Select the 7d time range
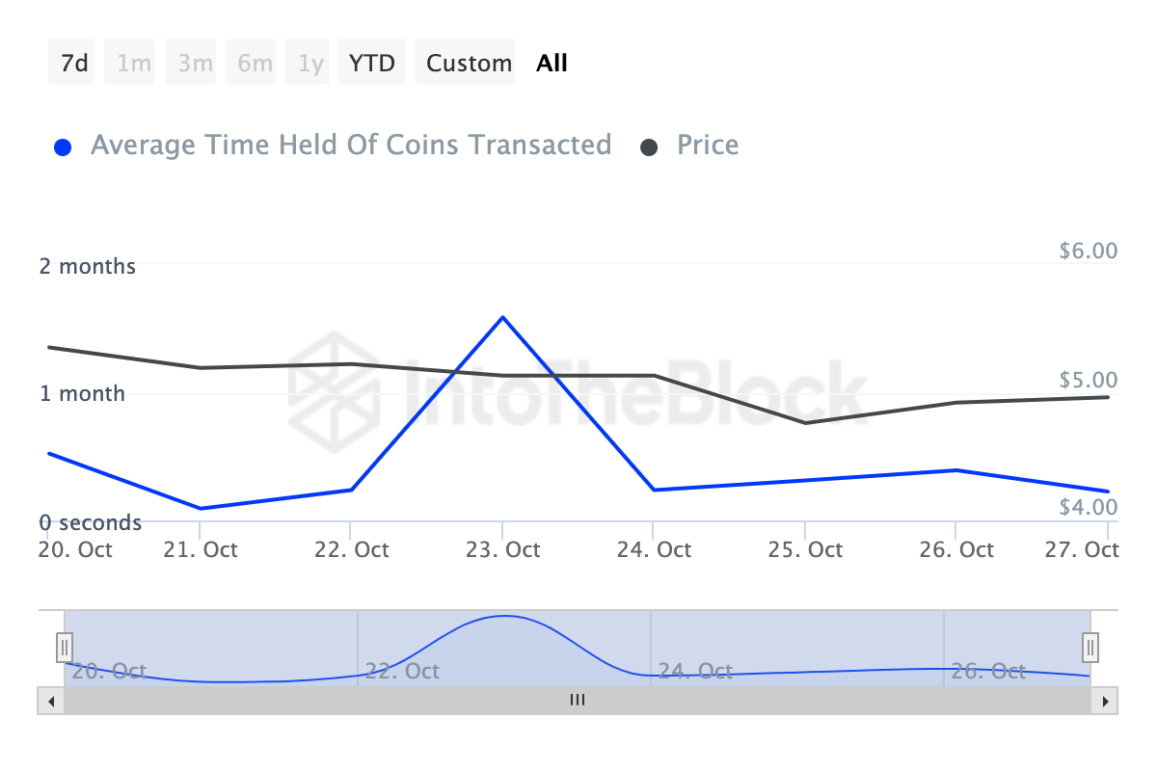Viewport: 1157px width, 771px height. click(x=74, y=64)
